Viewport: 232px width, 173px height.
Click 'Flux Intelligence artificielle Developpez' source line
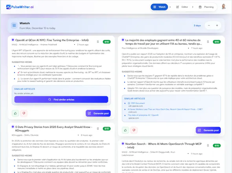click(140, 48)
